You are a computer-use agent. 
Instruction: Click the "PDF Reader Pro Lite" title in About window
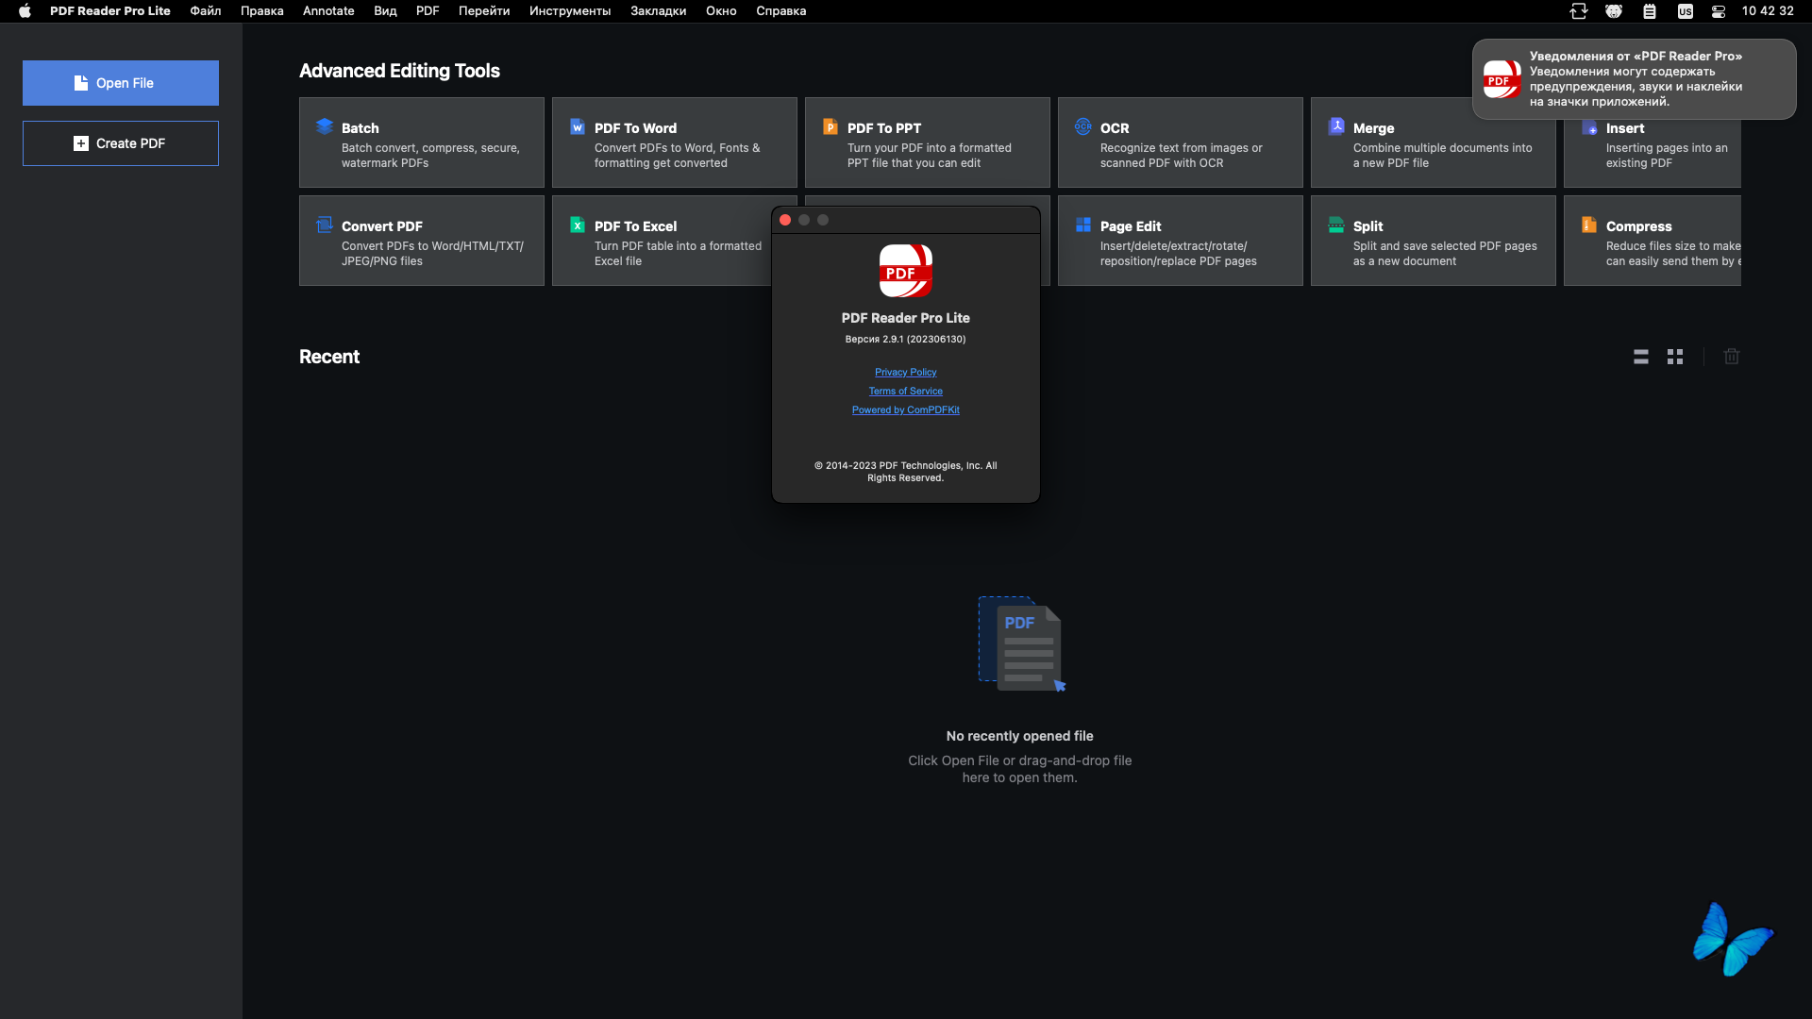[906, 318]
